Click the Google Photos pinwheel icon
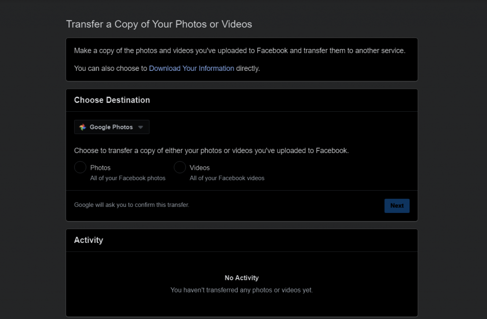Viewport: 487px width, 319px height. point(82,127)
